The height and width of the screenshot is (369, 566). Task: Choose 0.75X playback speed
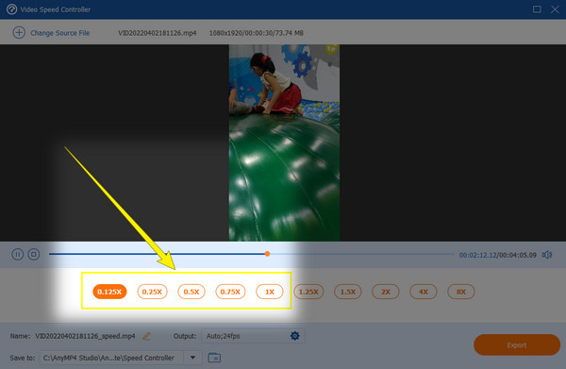click(x=230, y=292)
